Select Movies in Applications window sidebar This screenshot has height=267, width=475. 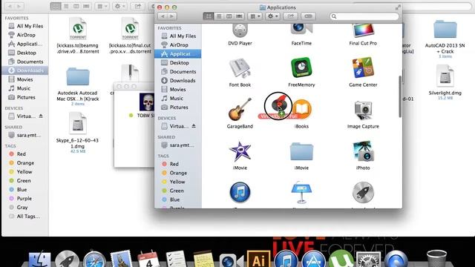click(x=178, y=89)
